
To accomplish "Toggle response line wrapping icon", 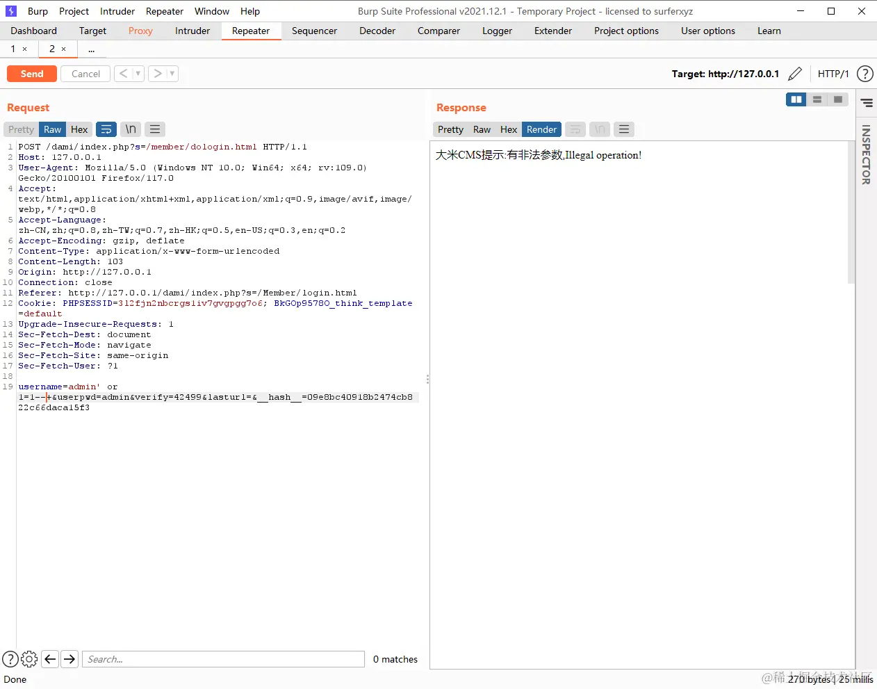I will click(575, 129).
